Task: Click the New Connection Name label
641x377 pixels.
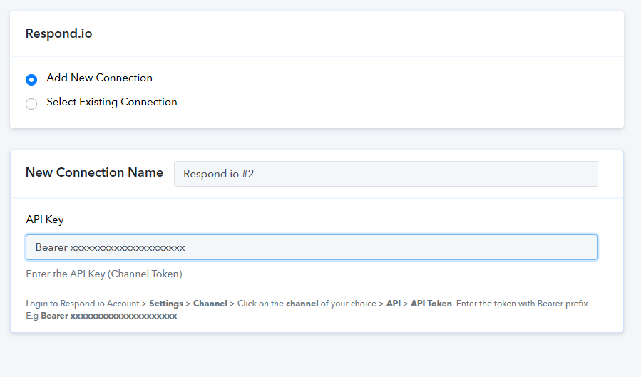Action: pos(94,172)
